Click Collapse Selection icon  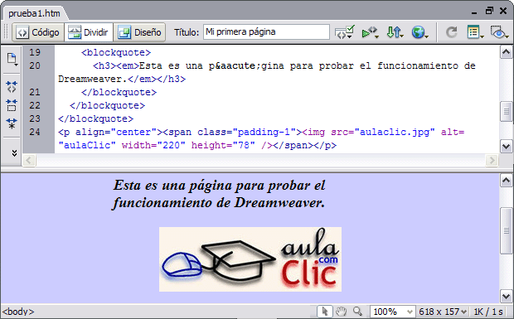point(12,105)
